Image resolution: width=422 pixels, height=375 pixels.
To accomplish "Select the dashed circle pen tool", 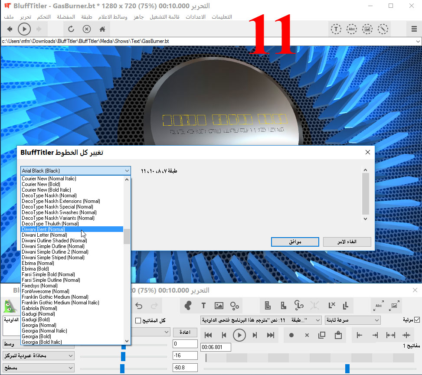I will (383, 29).
